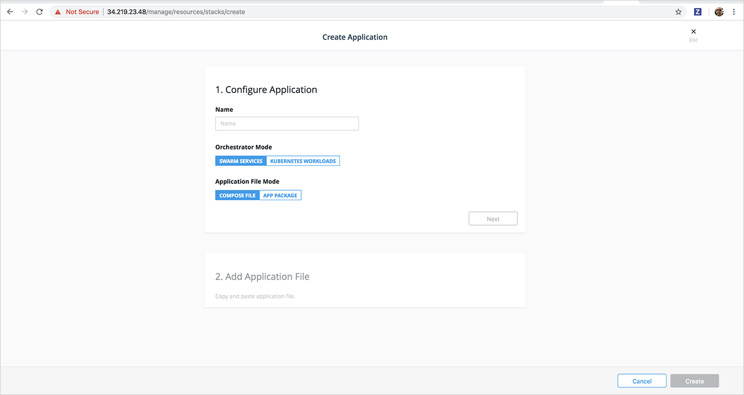The height and width of the screenshot is (395, 744).
Task: Click the browser back arrow
Action: [x=9, y=11]
